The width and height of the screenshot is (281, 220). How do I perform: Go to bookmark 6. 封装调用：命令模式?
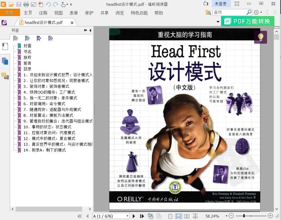point(44,104)
